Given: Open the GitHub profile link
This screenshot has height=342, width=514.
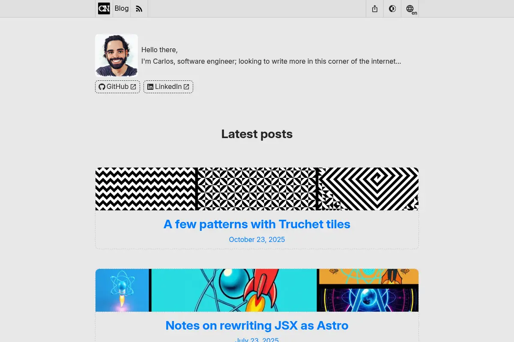Looking at the screenshot, I should coord(117,87).
